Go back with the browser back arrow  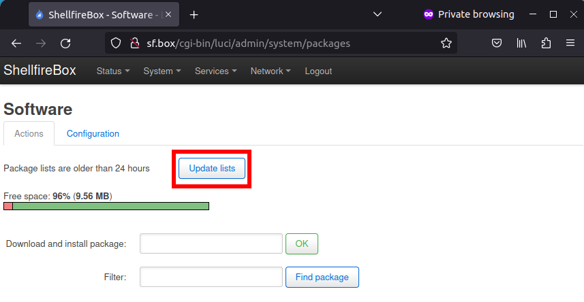[16, 44]
